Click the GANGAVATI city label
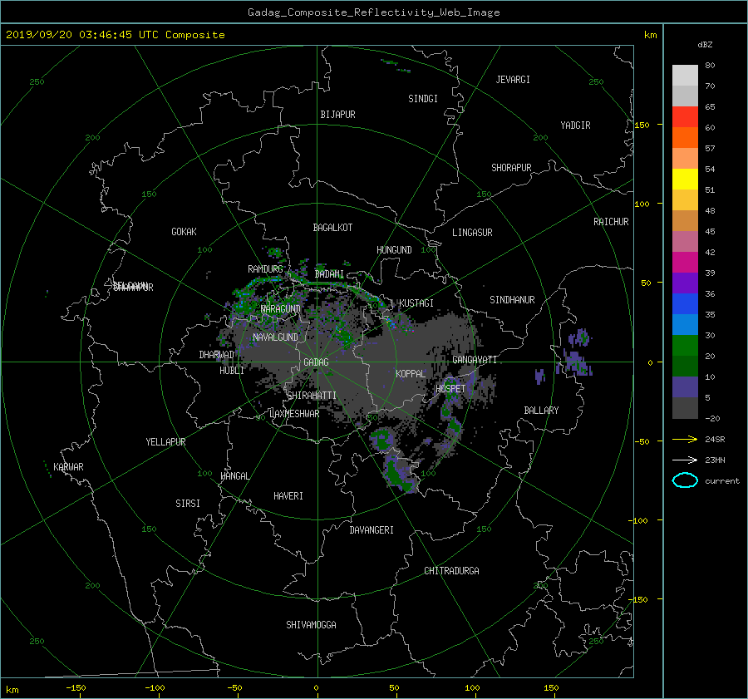The width and height of the screenshot is (748, 699). pyautogui.click(x=475, y=360)
